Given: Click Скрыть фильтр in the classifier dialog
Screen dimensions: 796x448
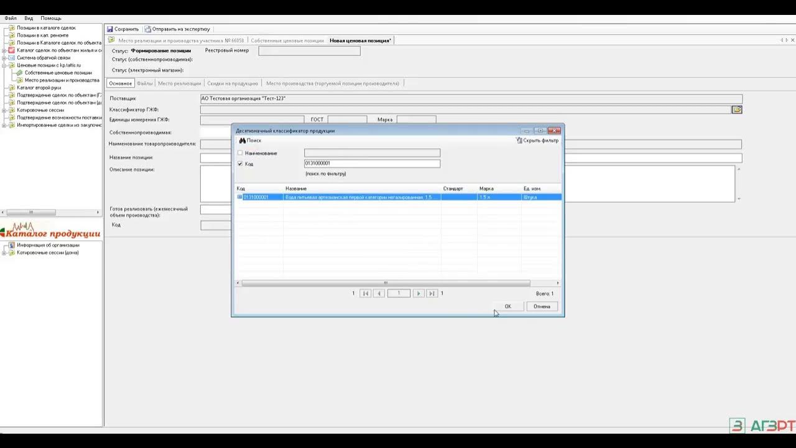Looking at the screenshot, I should 537,141.
